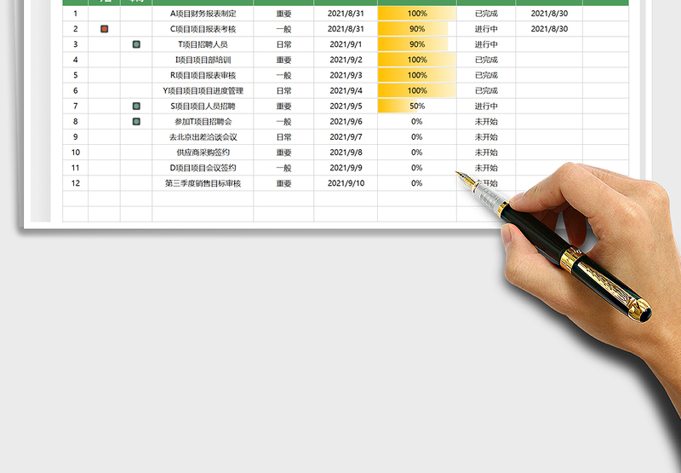Select the 进行中 status in row 7

click(486, 107)
